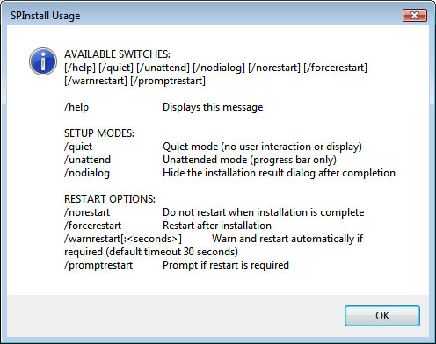Viewport: 436px width, 344px height.
Task: Click the Restart after installation text
Action: click(x=217, y=226)
